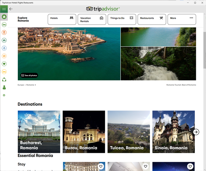Screen dimensions: 206x171
Task: Expand the Romania breadcrumb dropdown
Action: click(31, 85)
